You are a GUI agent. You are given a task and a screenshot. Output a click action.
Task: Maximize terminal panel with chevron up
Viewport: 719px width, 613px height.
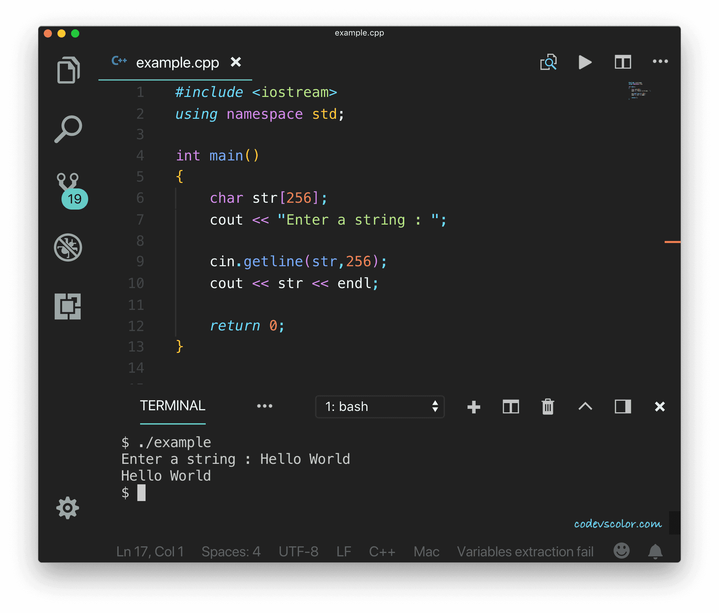[x=585, y=407]
